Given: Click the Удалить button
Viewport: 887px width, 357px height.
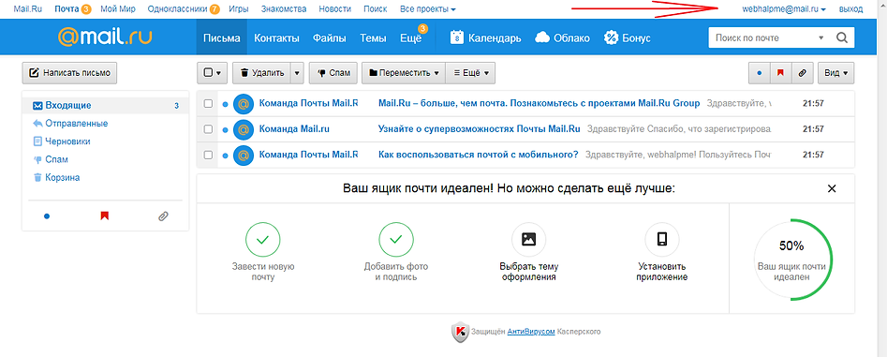Looking at the screenshot, I should point(262,73).
